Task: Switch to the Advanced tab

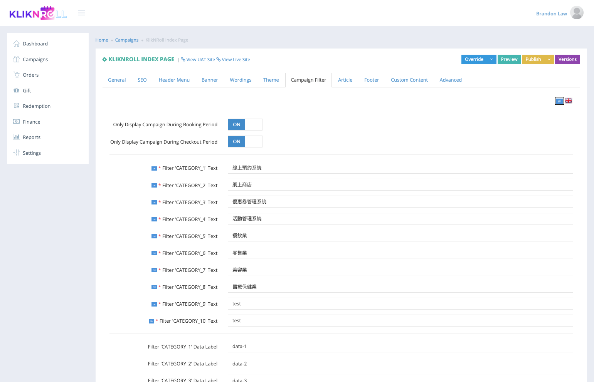Action: tap(451, 80)
